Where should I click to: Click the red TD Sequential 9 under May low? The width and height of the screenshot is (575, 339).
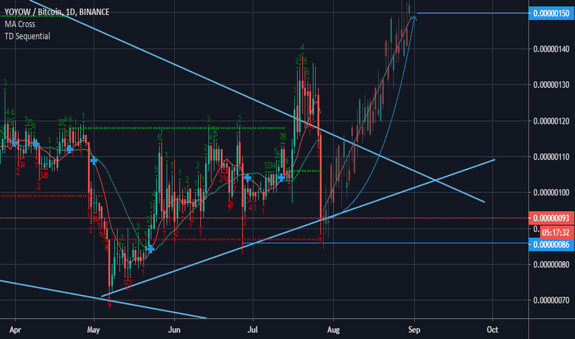[x=109, y=304]
